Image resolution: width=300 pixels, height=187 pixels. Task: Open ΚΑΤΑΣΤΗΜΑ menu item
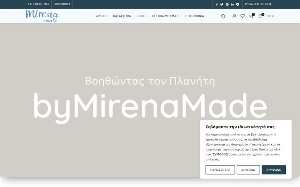122,16
